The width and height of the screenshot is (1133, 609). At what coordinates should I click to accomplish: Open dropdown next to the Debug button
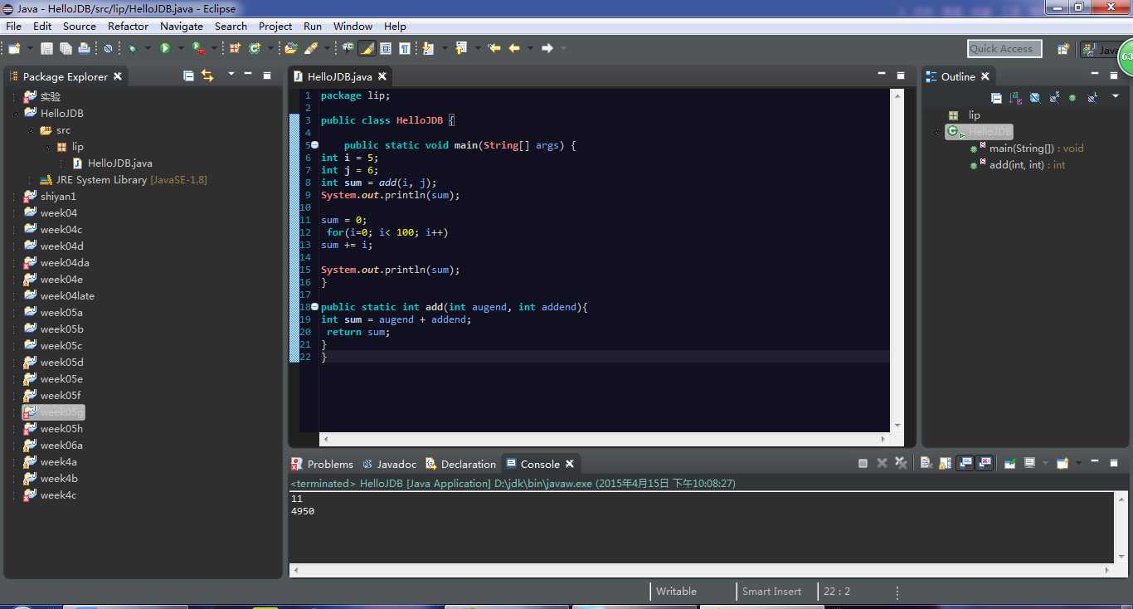tap(148, 48)
